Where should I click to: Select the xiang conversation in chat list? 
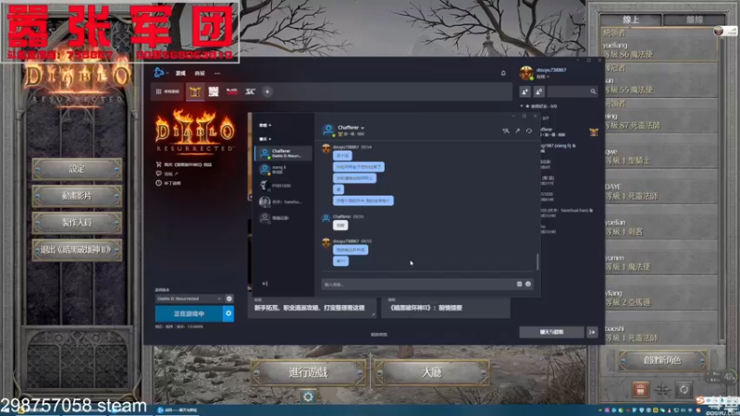(x=283, y=169)
